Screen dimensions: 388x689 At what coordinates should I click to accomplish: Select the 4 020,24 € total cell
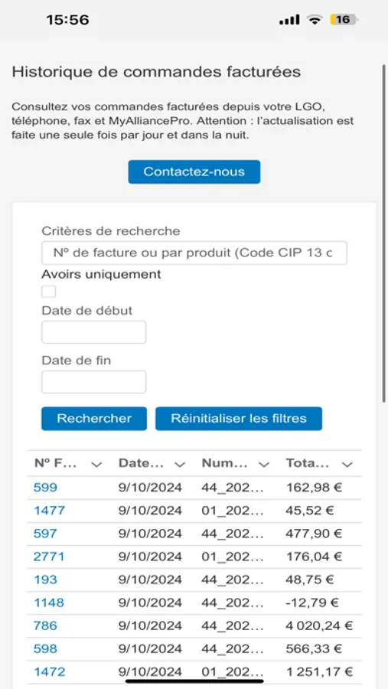319,625
